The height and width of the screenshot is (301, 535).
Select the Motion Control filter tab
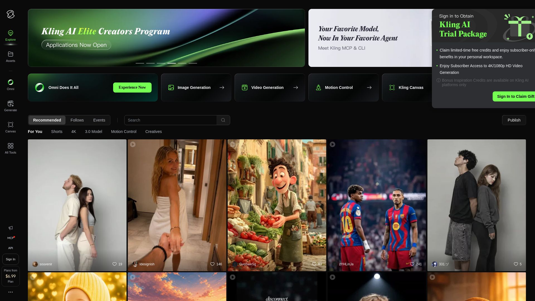(x=124, y=132)
